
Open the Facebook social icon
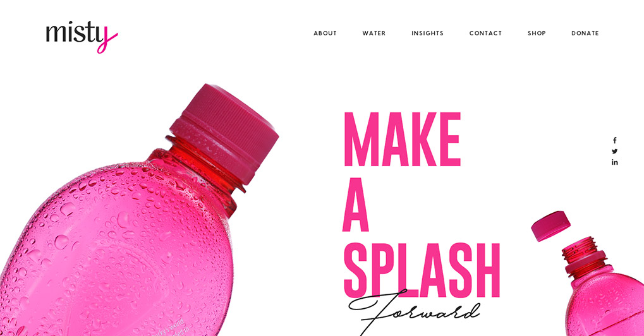tap(614, 140)
